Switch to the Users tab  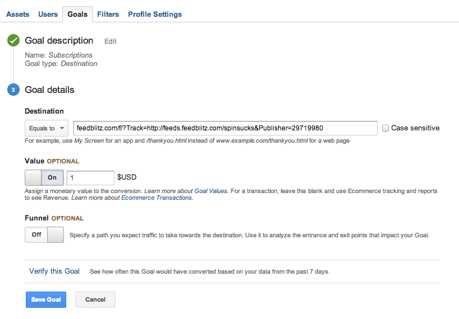tap(48, 14)
